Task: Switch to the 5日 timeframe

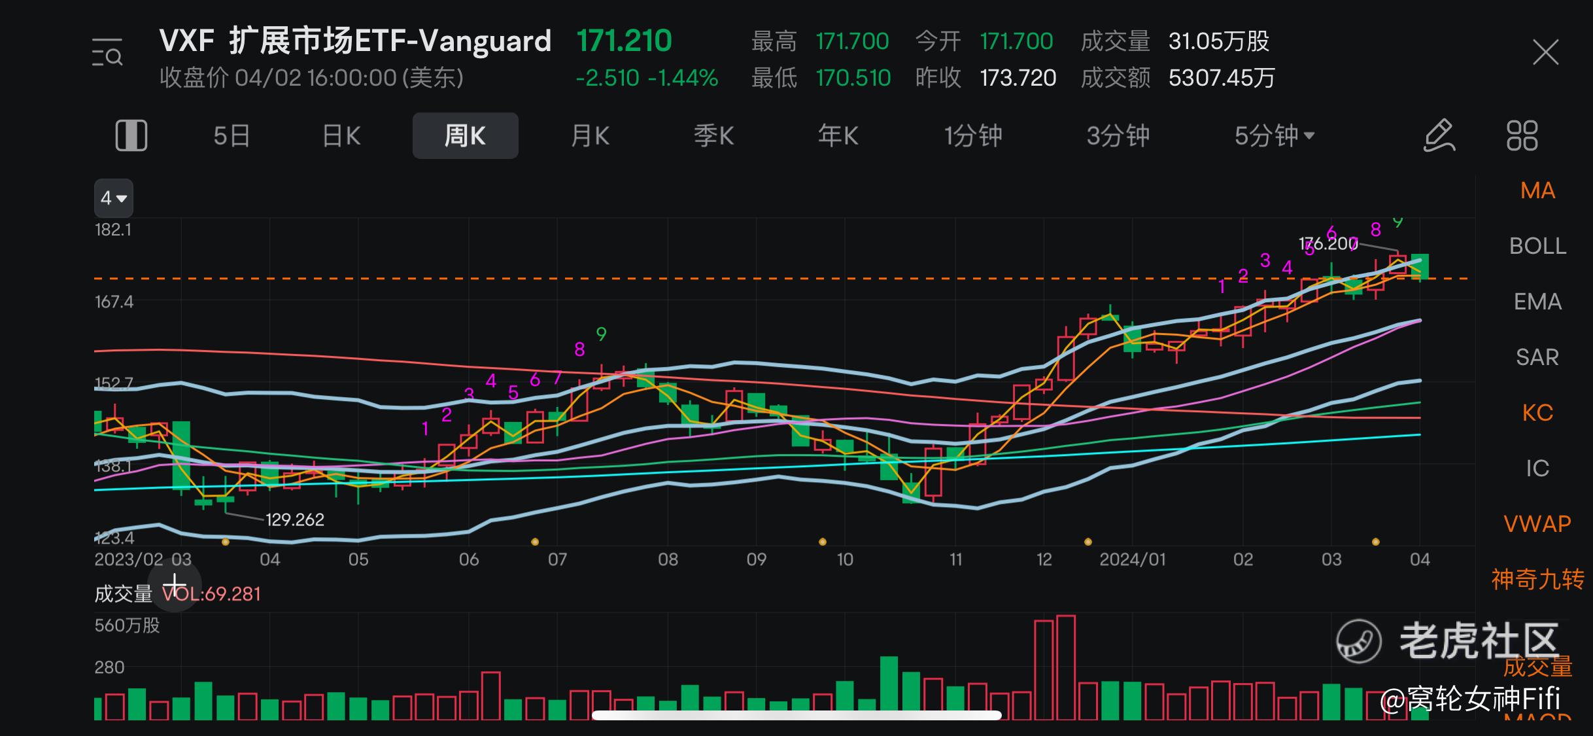Action: (231, 136)
